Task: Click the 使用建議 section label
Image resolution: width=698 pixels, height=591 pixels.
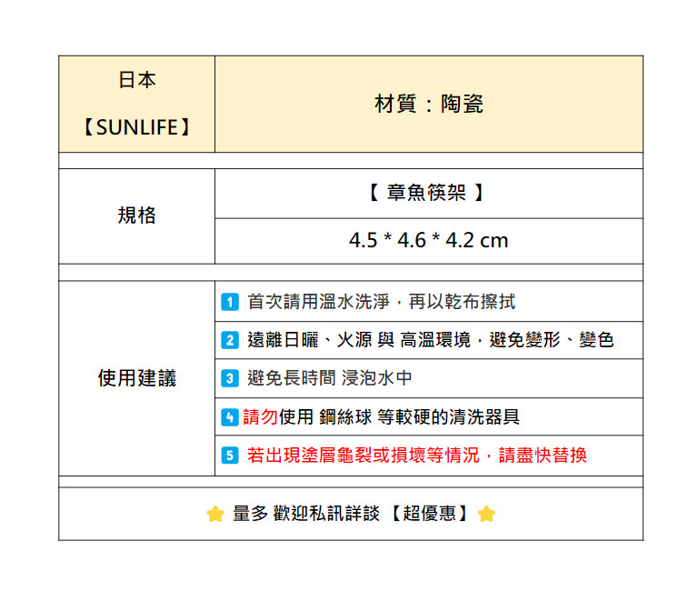Action: click(136, 378)
